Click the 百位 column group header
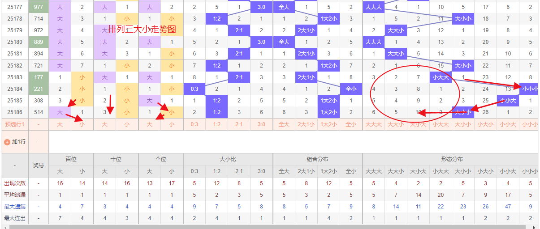 point(71,159)
